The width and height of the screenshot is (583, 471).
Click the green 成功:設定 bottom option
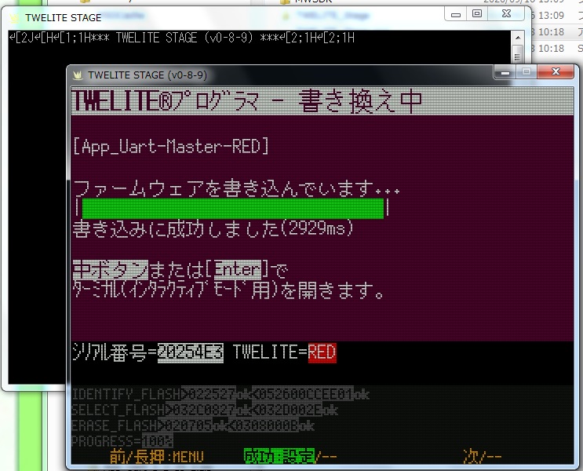click(x=279, y=457)
